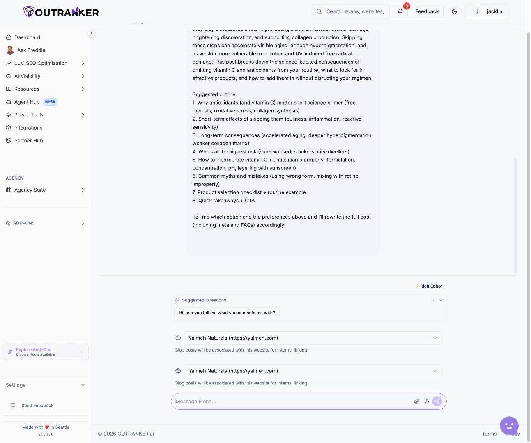Image resolution: width=531 pixels, height=443 pixels.
Task: Start voice input with the microphone icon
Action: (x=427, y=402)
